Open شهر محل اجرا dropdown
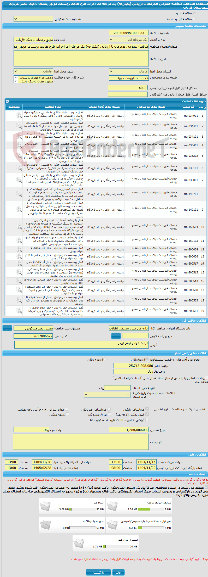The height and width of the screenshot is (577, 208). [x=33, y=71]
